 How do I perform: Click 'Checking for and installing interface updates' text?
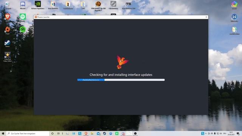pyautogui.click(x=121, y=75)
